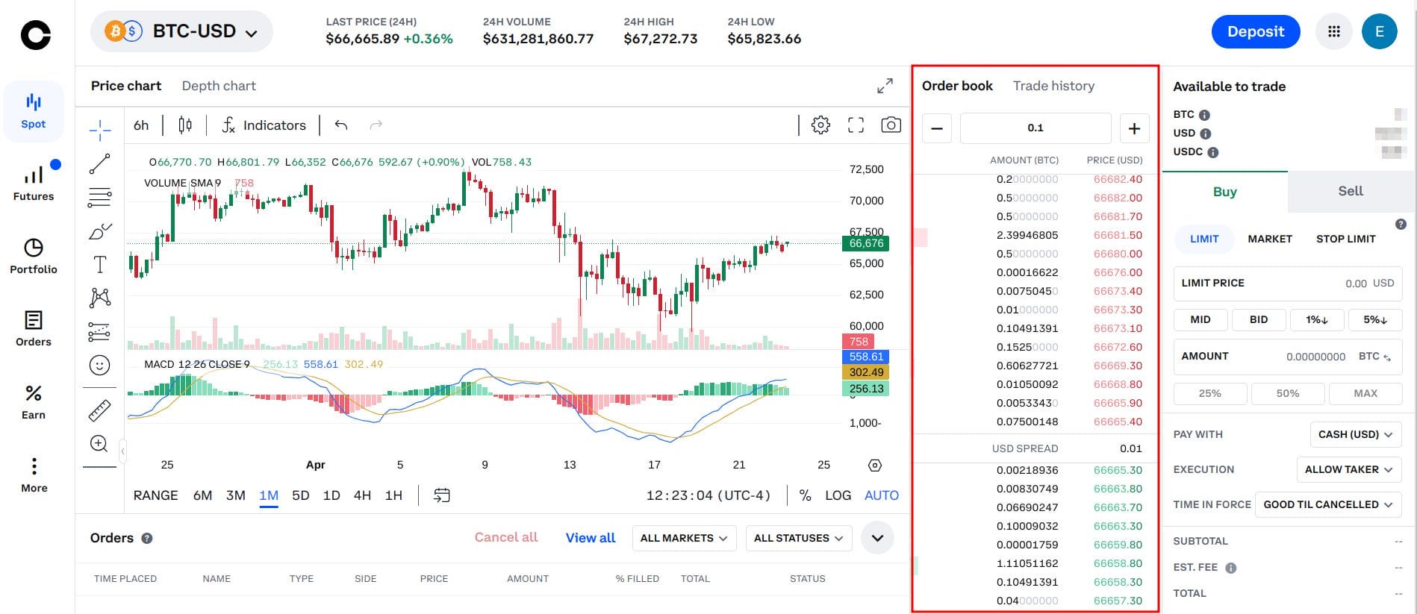This screenshot has height=614, width=1417.
Task: Open the apps grid menu
Action: click(x=1334, y=31)
